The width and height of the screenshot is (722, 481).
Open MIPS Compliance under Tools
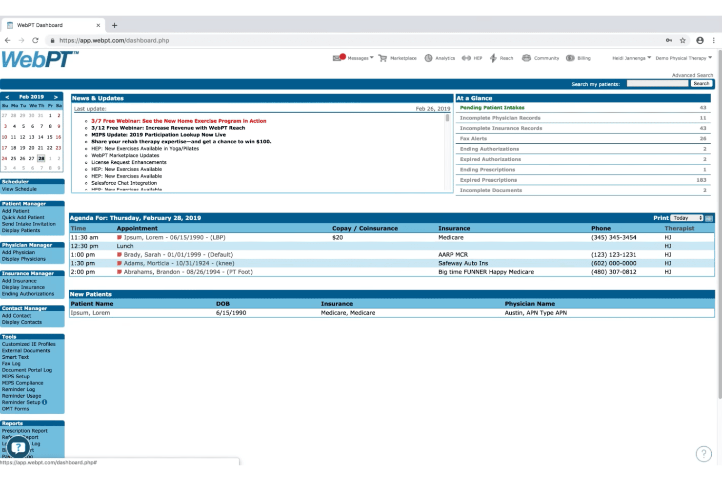coord(22,383)
